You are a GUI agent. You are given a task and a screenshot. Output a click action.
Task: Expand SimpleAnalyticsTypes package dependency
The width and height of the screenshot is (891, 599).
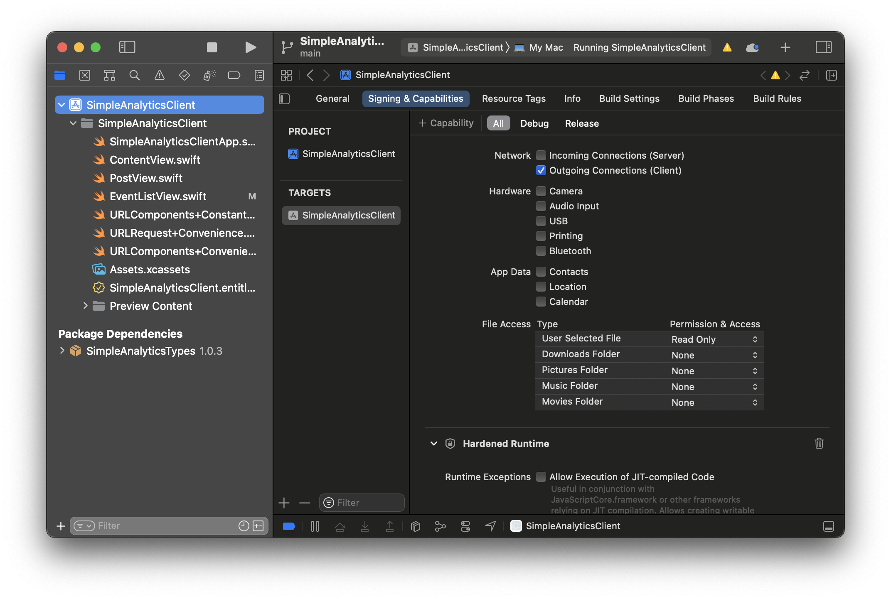pyautogui.click(x=62, y=351)
